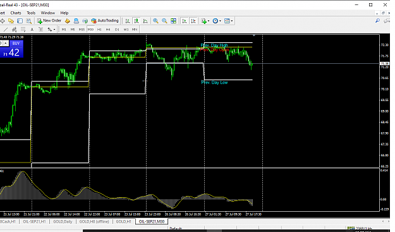Viewport: 395px width, 232px height.
Task: Switch to the GOLD,H8 (offline) tab
Action: (x=94, y=221)
